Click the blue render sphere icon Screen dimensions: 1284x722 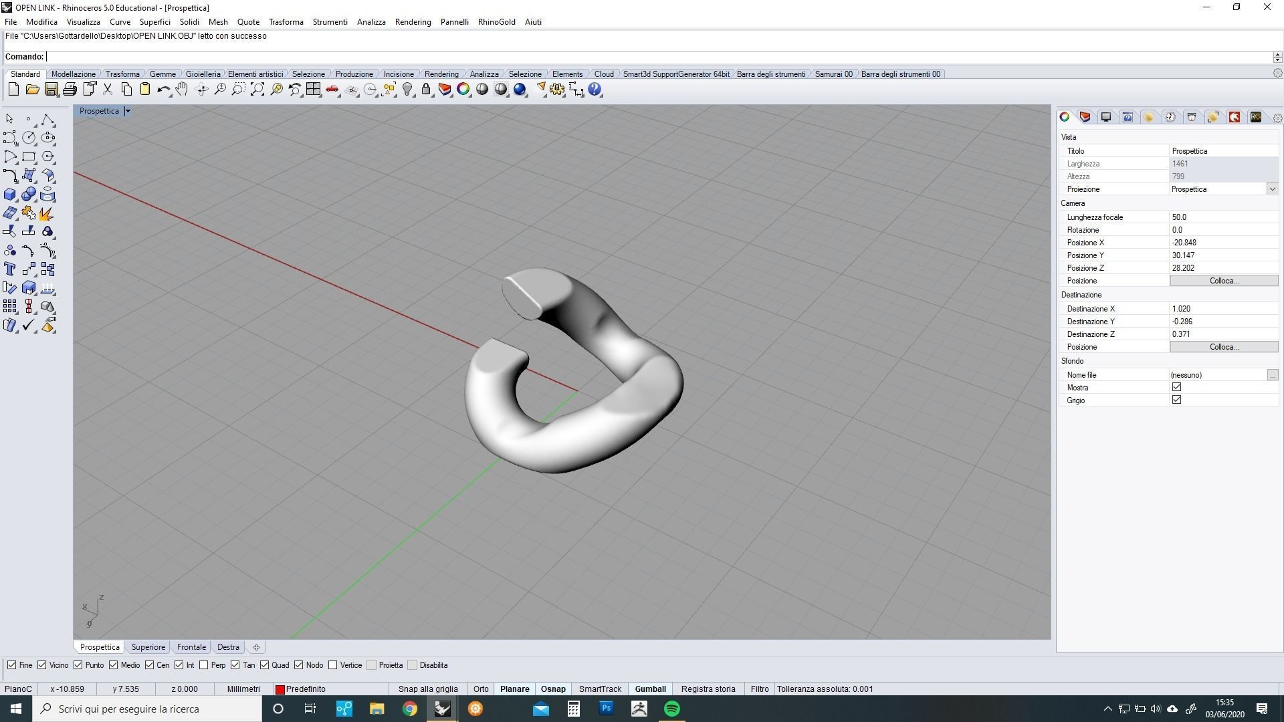(520, 90)
